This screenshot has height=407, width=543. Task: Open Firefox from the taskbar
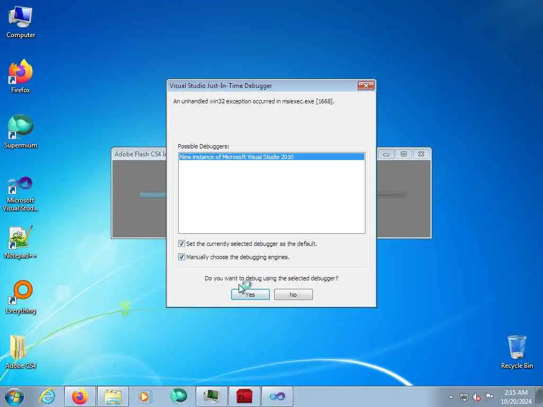(80, 396)
